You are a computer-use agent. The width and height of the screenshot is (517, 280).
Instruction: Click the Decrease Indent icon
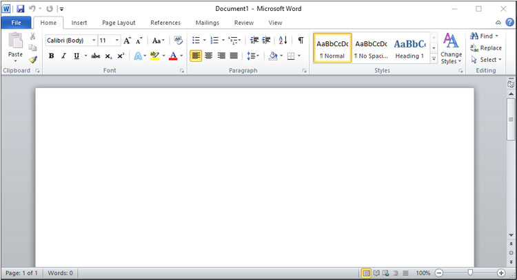[254, 40]
